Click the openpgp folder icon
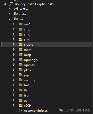This screenshot has height=114, width=93. click(21, 60)
